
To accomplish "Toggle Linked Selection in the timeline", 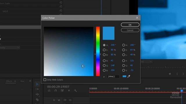I will pos(62,90).
